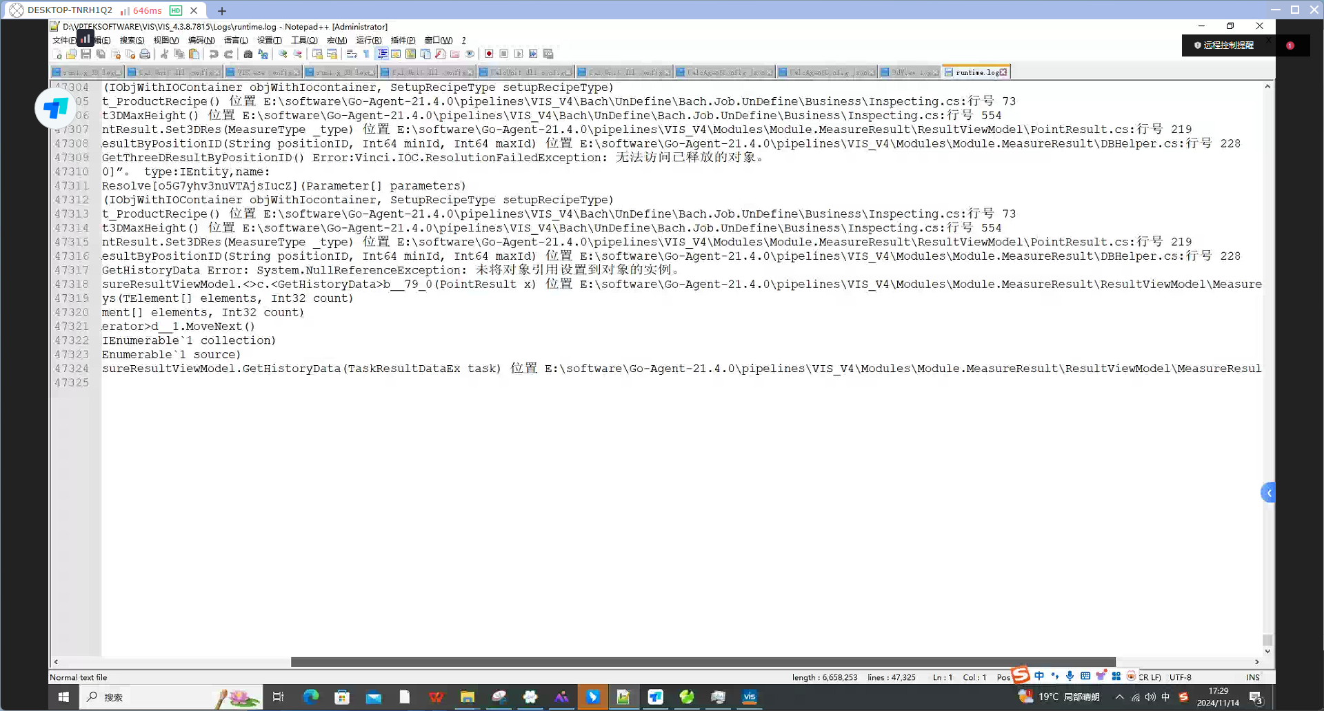Screen dimensions: 1324x711
Task: Click the Zoom In magnifier icon
Action: click(x=283, y=54)
